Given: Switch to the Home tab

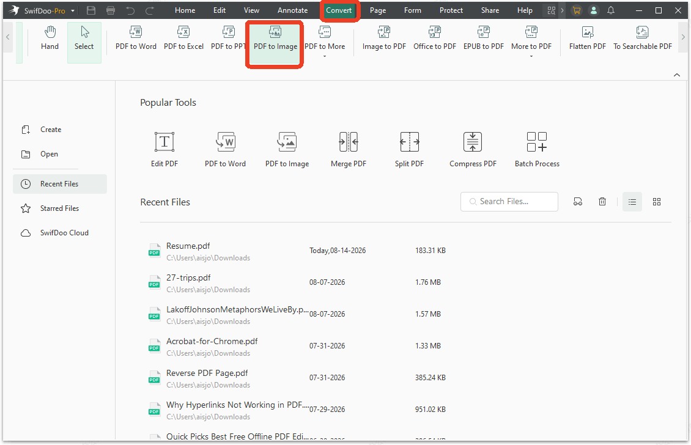Looking at the screenshot, I should click(185, 10).
